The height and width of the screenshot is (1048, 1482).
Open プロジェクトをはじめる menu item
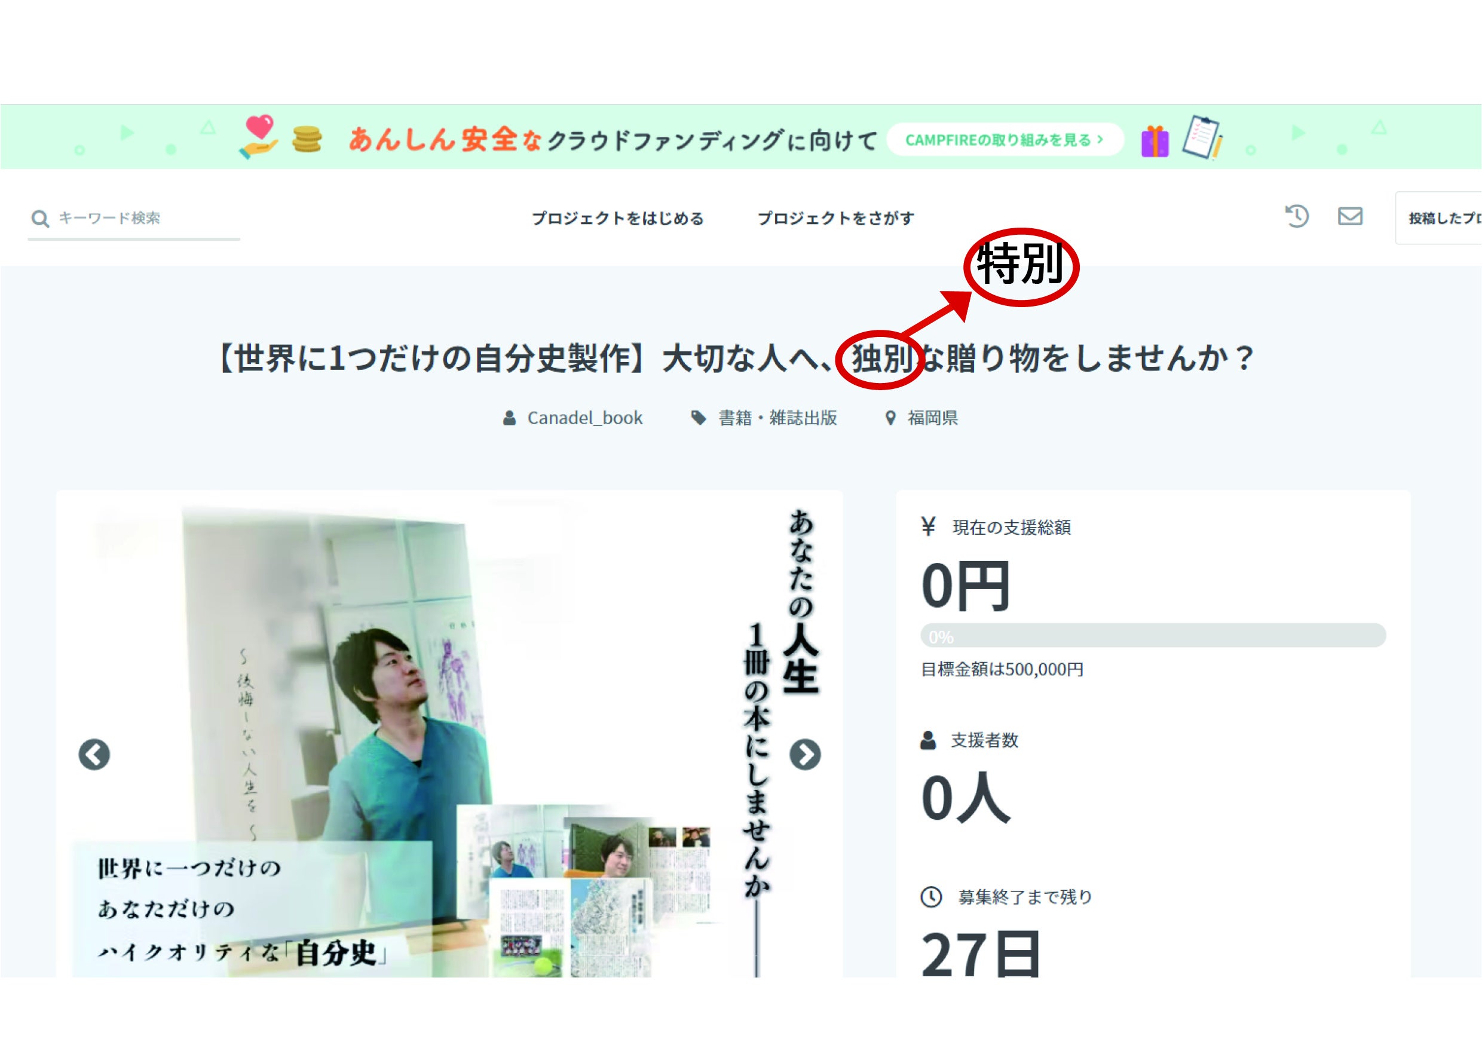(618, 219)
